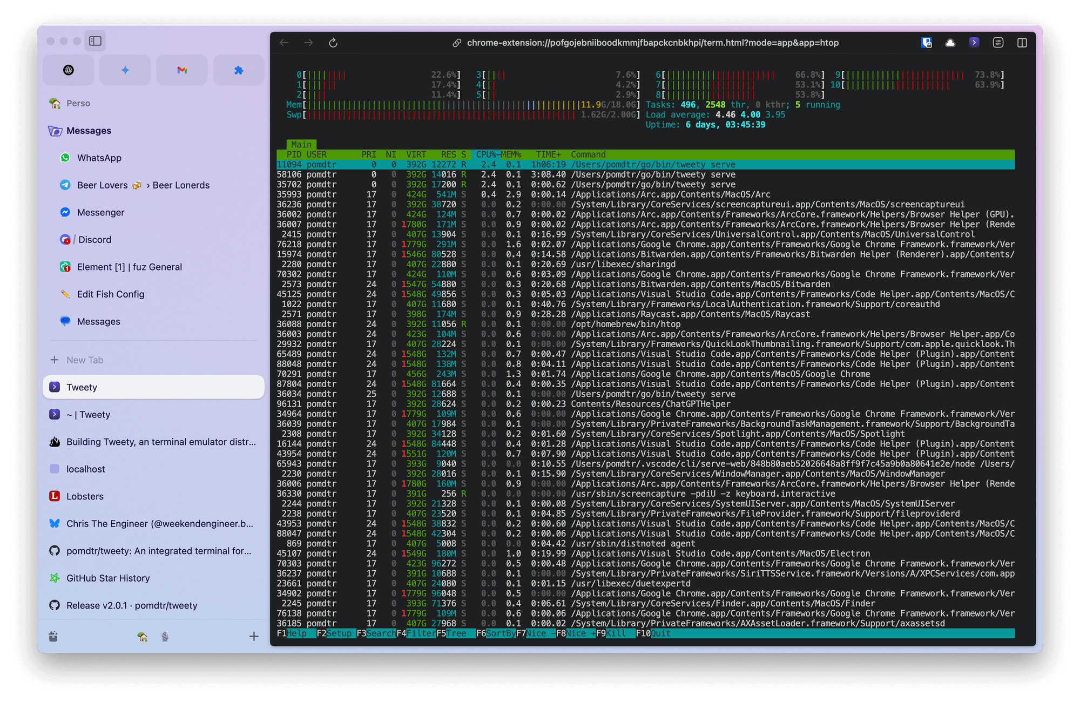The height and width of the screenshot is (702, 1080).
Task: Open the localhost tab
Action: tap(153, 469)
